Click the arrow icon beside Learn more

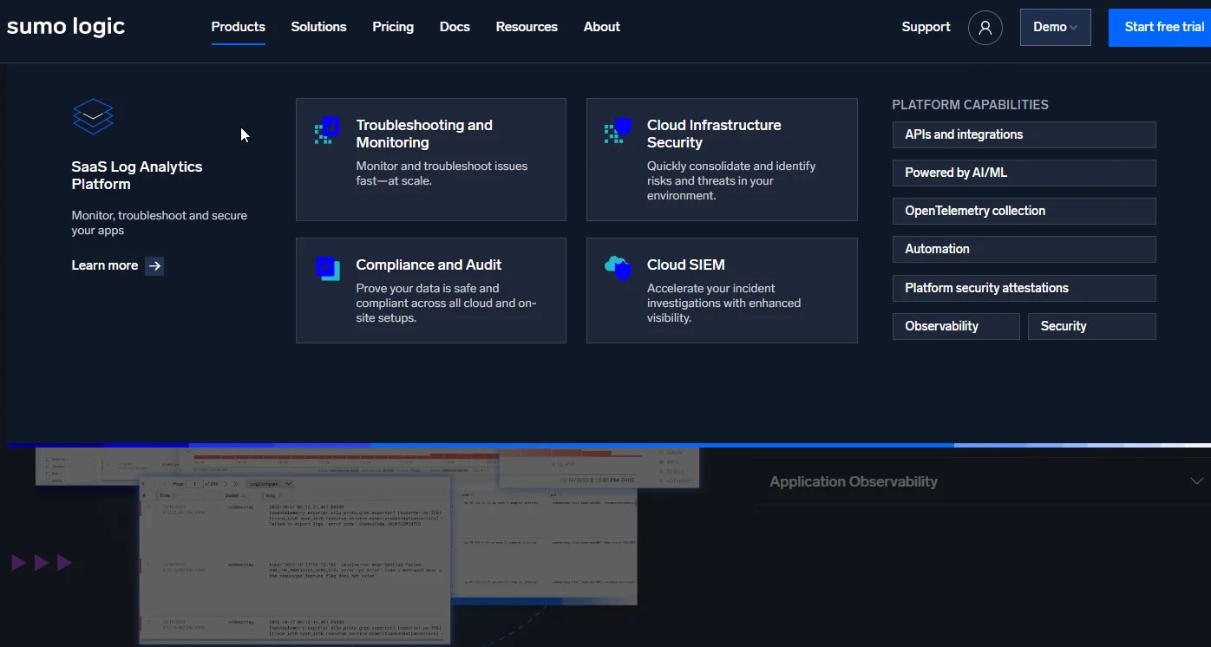(x=154, y=265)
